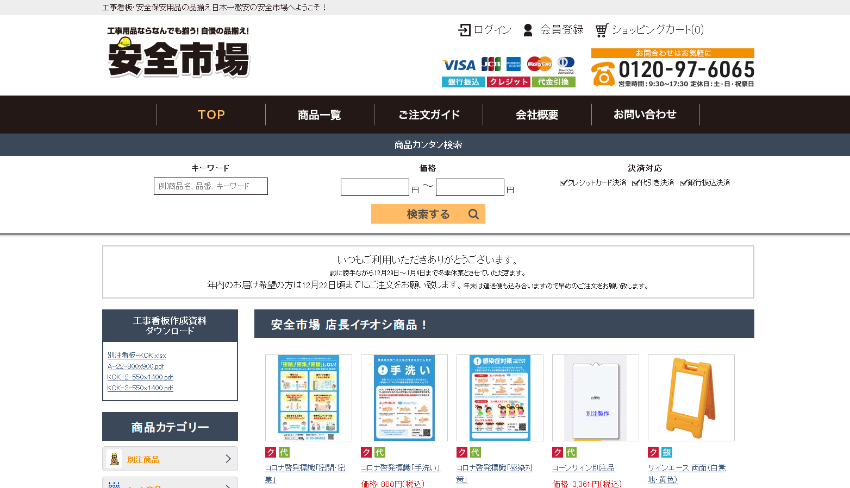Click the keyword search input field
850x488 pixels.
(211, 186)
